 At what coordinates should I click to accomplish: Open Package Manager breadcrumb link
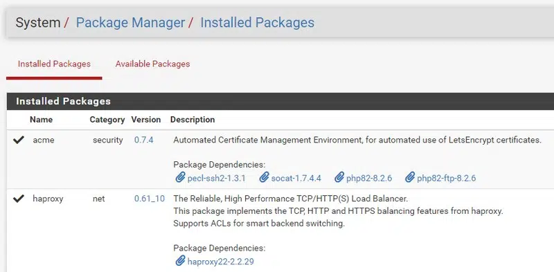pos(130,23)
